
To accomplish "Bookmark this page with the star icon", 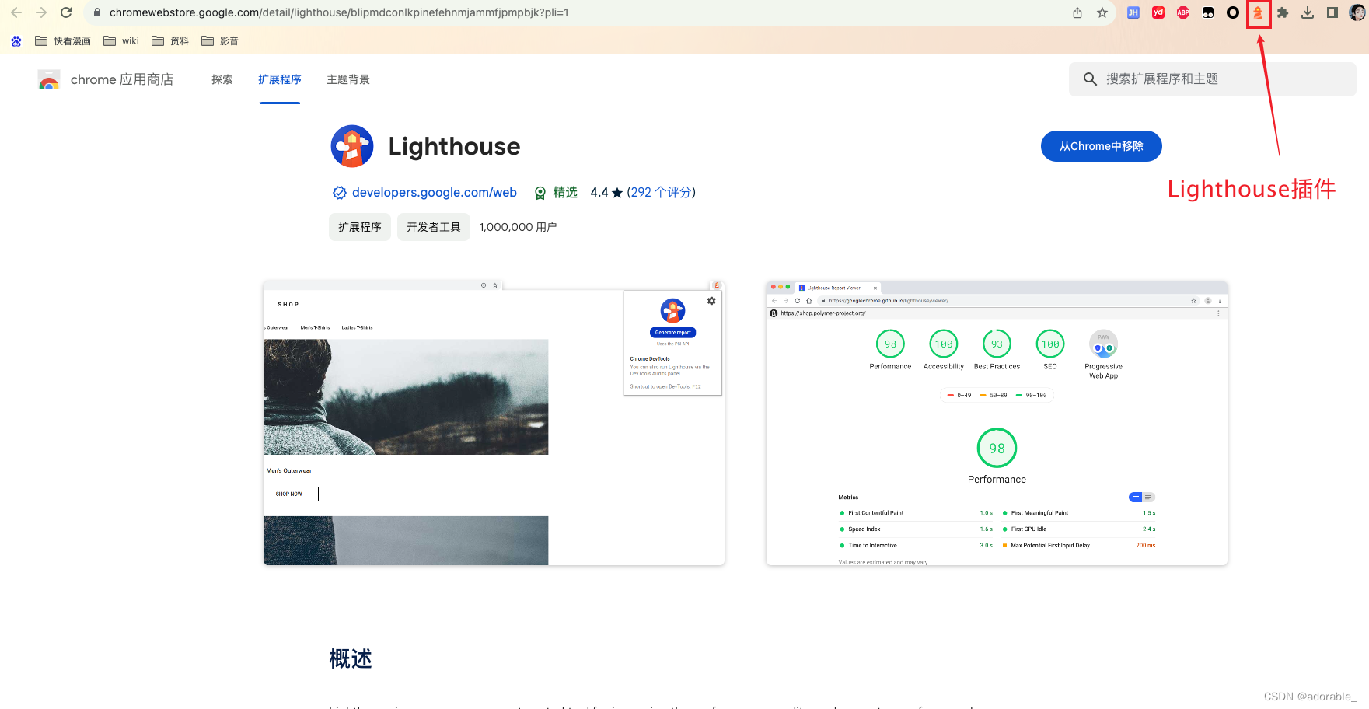I will 1102,12.
